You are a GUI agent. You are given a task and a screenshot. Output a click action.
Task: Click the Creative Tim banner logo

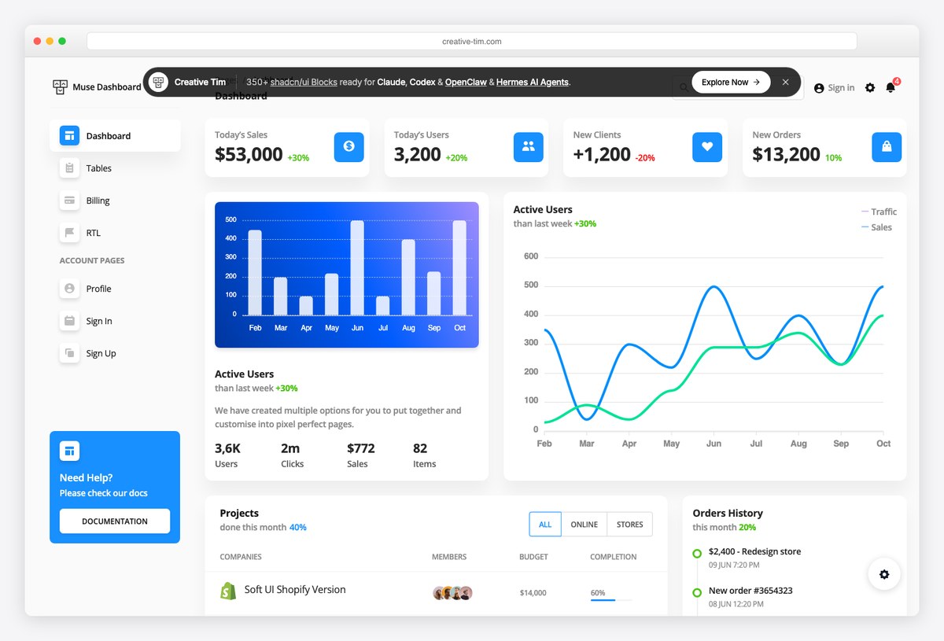coord(159,82)
